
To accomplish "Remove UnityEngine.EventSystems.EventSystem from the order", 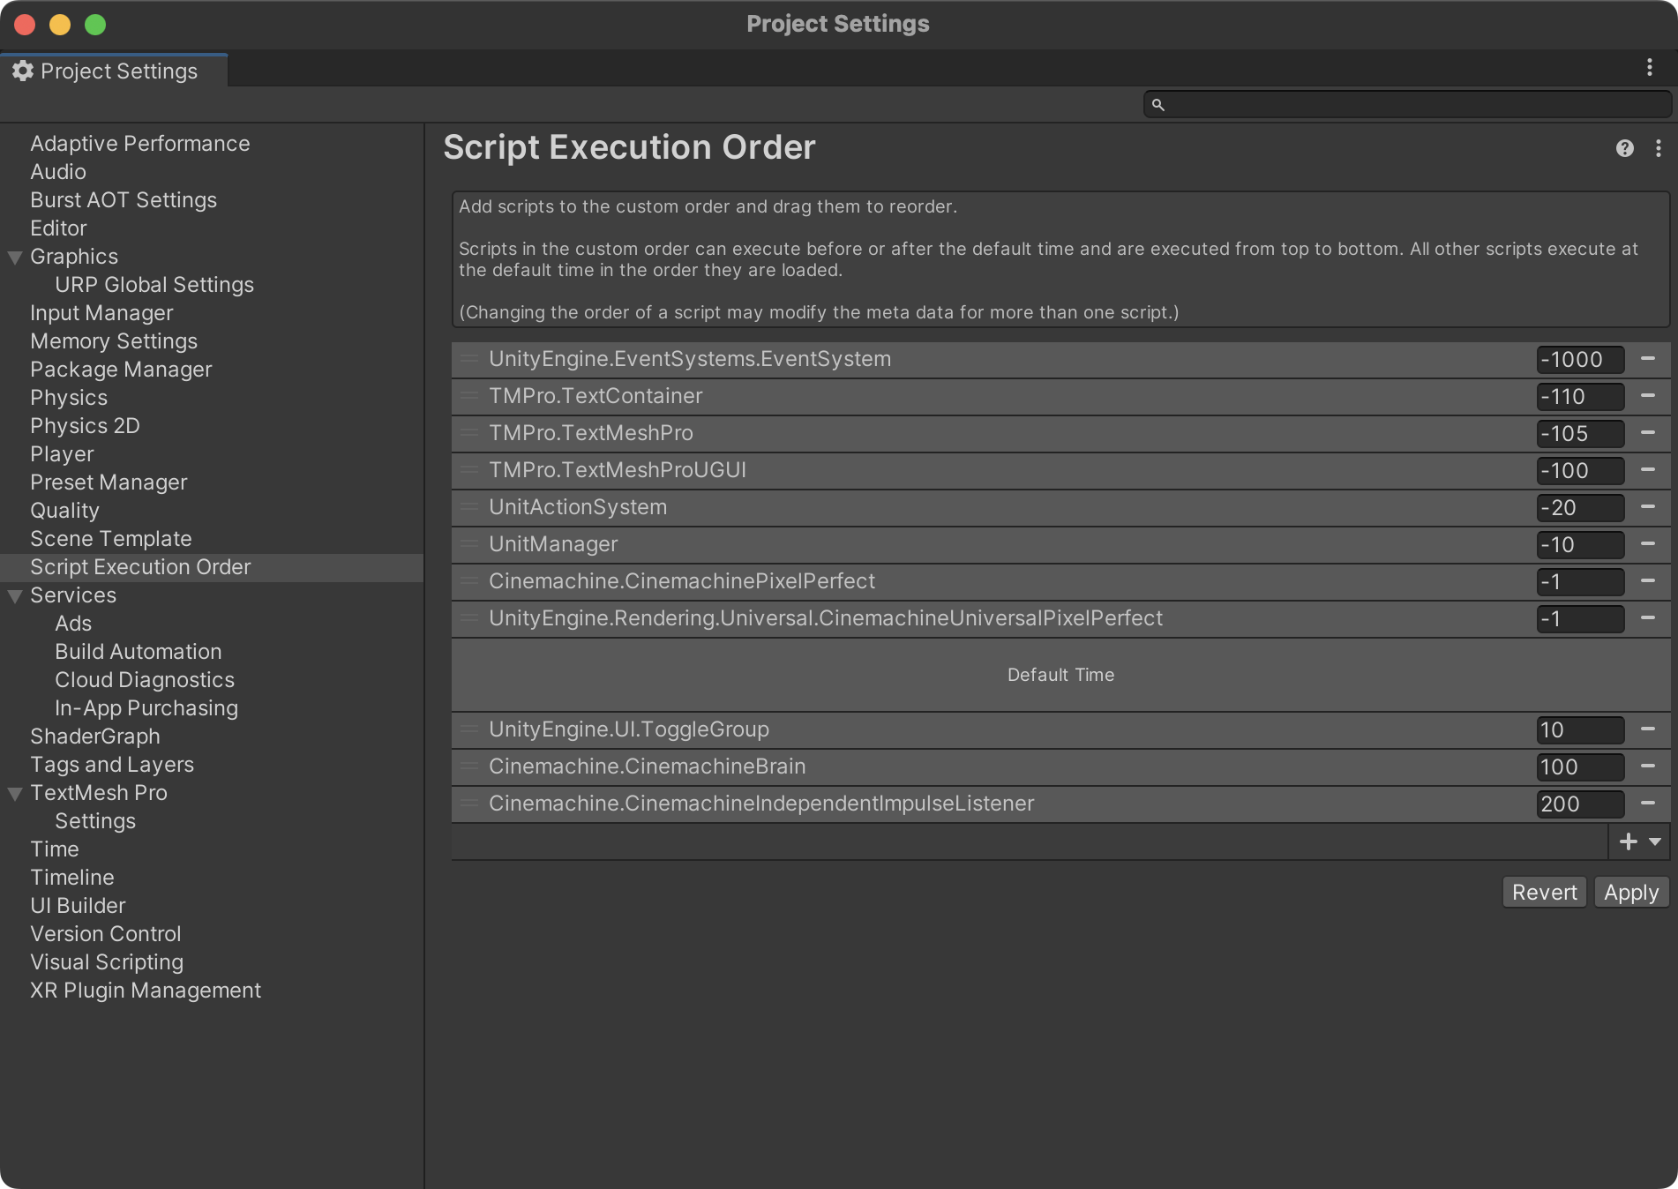I will (x=1649, y=359).
